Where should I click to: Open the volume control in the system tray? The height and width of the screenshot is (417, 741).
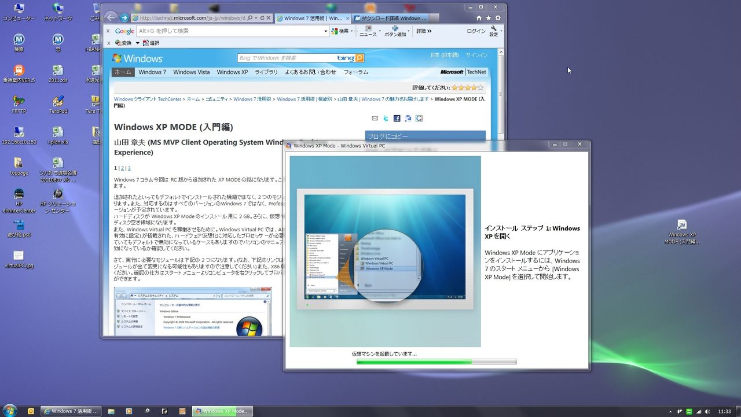point(707,411)
